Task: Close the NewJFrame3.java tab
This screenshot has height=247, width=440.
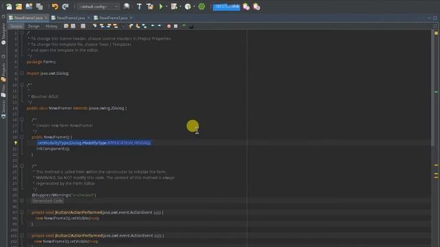Action: point(131,18)
